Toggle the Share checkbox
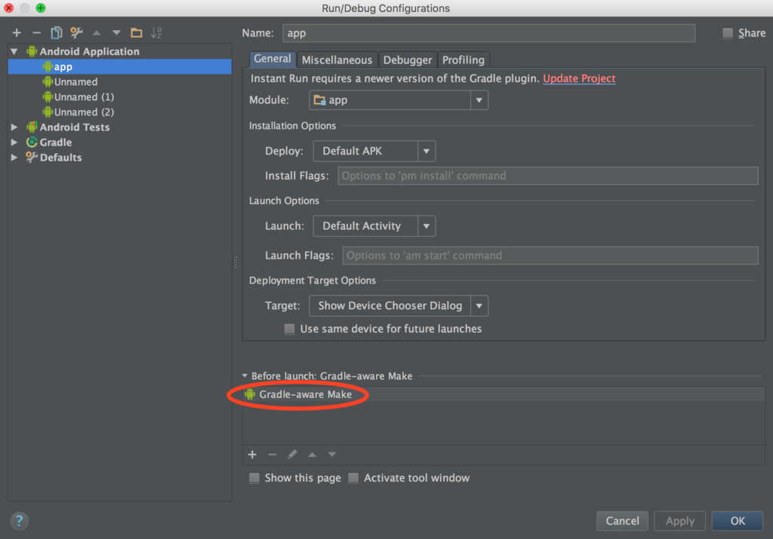773x539 pixels. tap(728, 33)
